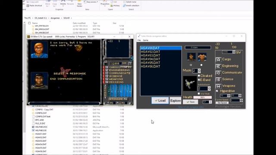
Task: Toggle the E-Band checkbox
Action: (x=199, y=80)
